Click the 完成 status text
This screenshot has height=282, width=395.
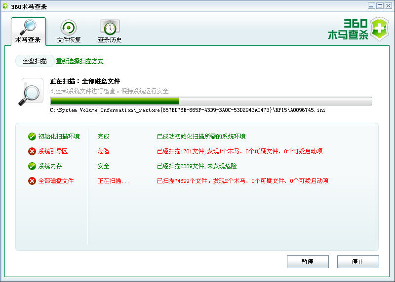[x=103, y=137]
